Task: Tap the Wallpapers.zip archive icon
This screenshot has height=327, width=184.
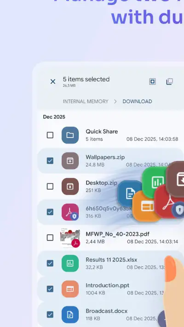Action: pyautogui.click(x=70, y=161)
